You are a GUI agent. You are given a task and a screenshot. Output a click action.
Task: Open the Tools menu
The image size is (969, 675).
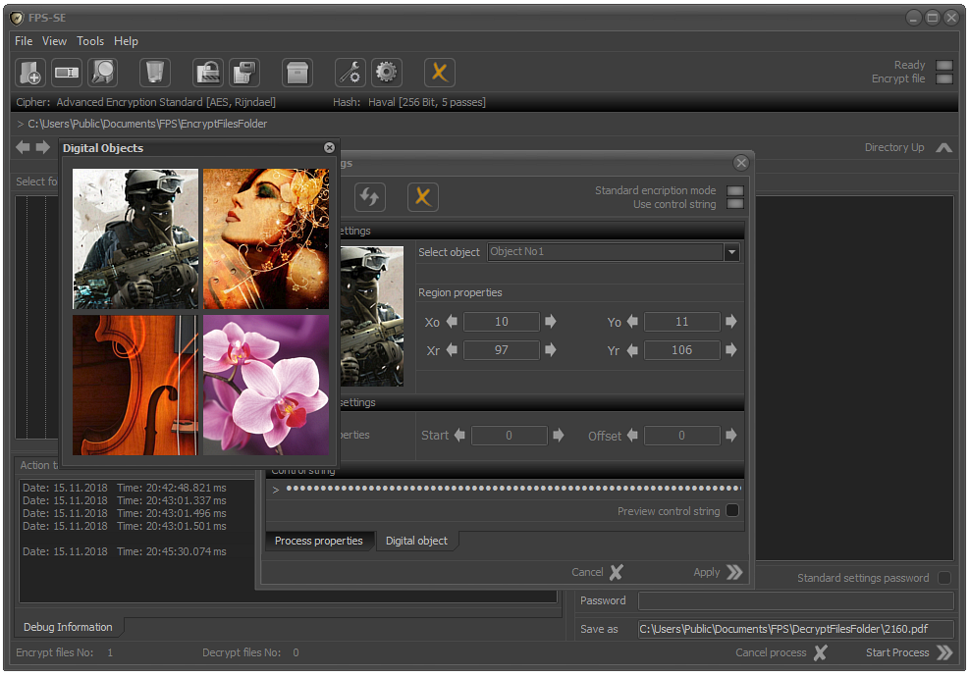click(x=90, y=41)
